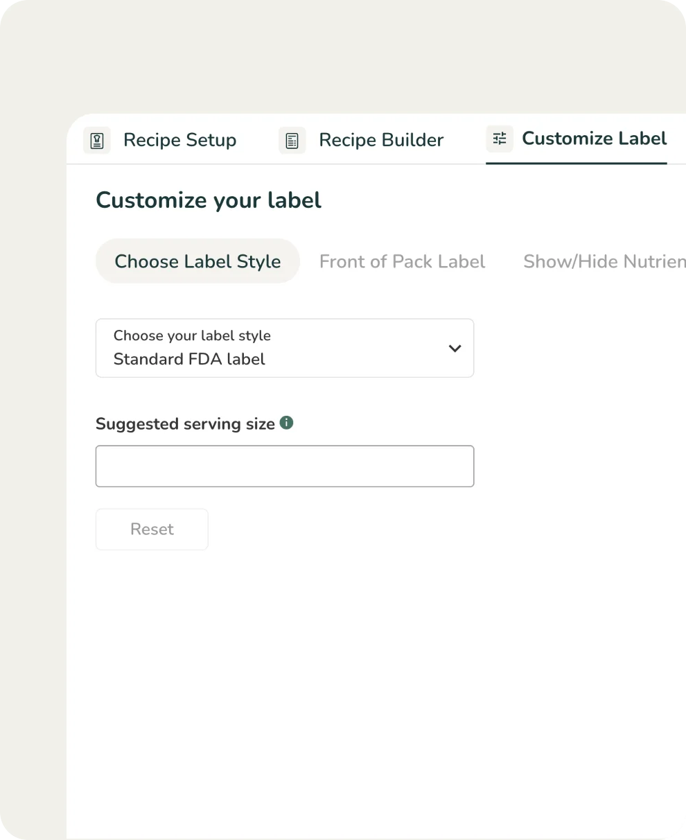Image resolution: width=686 pixels, height=840 pixels.
Task: Open the Show/Hide Nutrients section
Action: click(604, 261)
